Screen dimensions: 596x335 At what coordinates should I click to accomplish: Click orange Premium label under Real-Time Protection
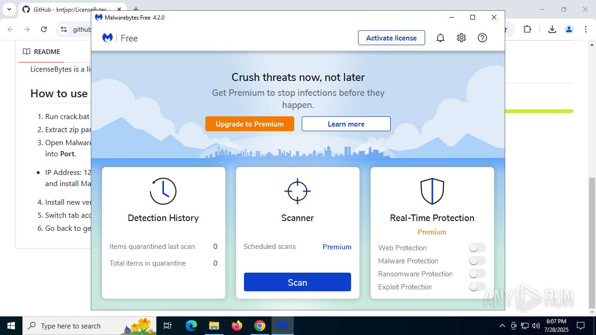click(x=432, y=232)
